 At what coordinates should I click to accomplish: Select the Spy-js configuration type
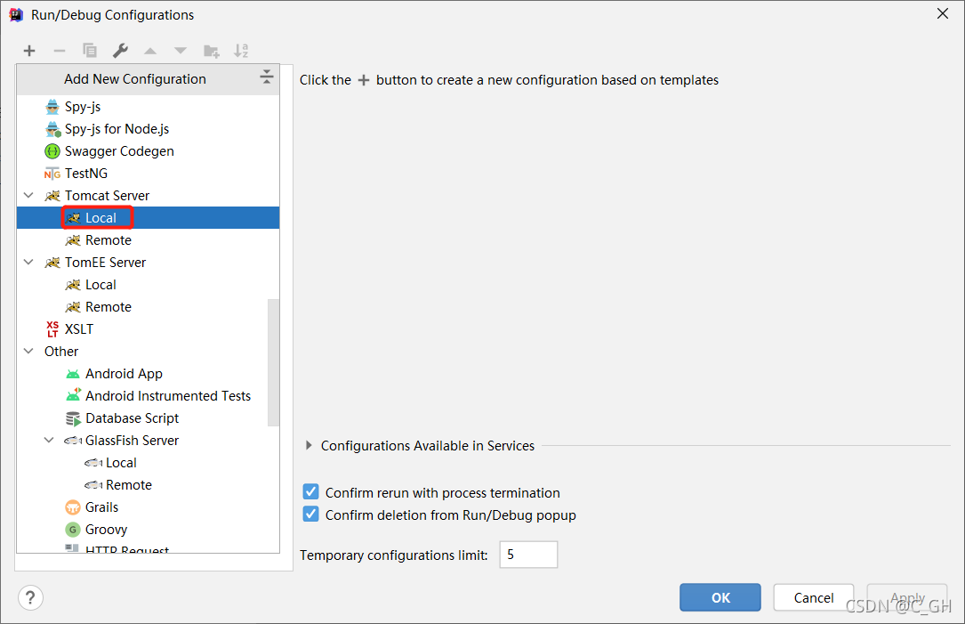pyautogui.click(x=148, y=107)
